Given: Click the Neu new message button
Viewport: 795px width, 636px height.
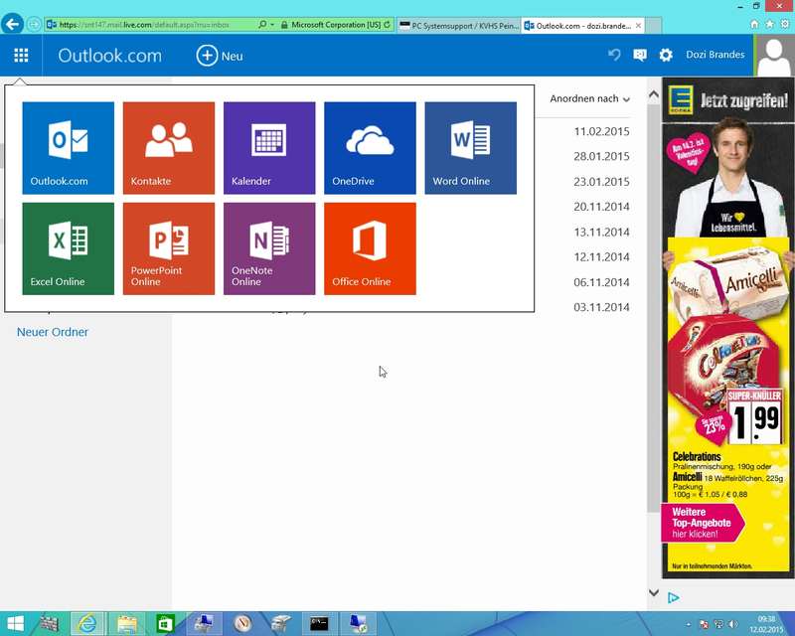Looking at the screenshot, I should click(x=220, y=56).
